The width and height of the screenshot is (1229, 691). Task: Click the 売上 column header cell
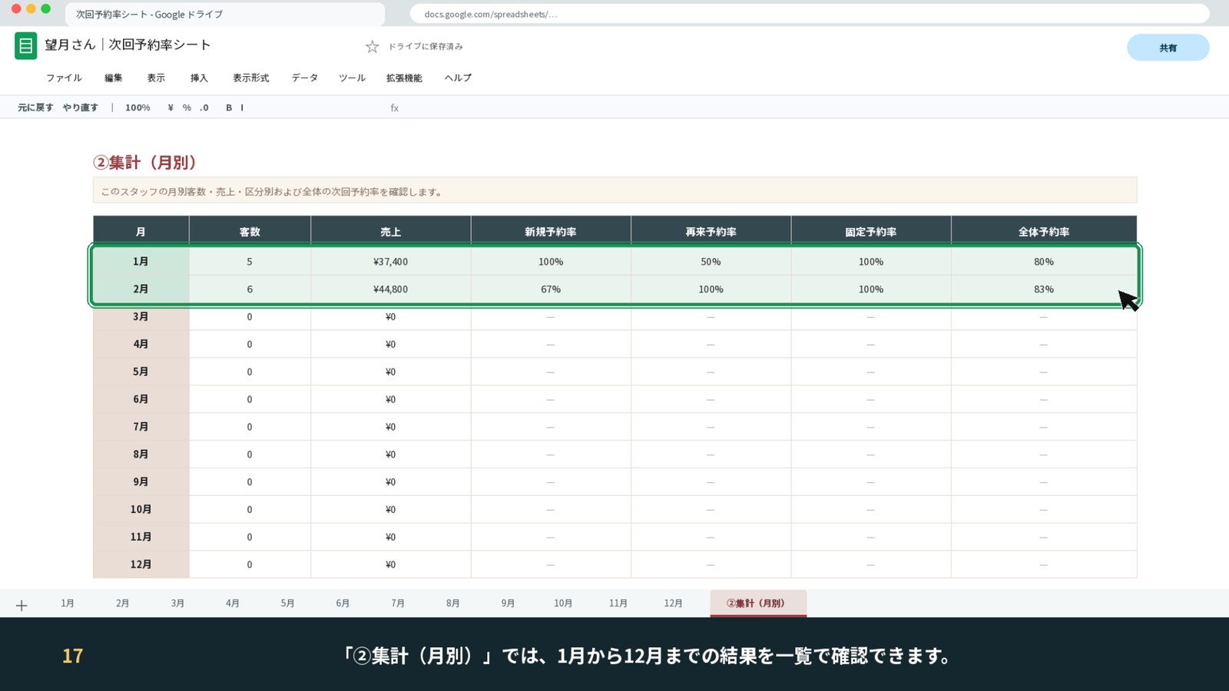390,231
